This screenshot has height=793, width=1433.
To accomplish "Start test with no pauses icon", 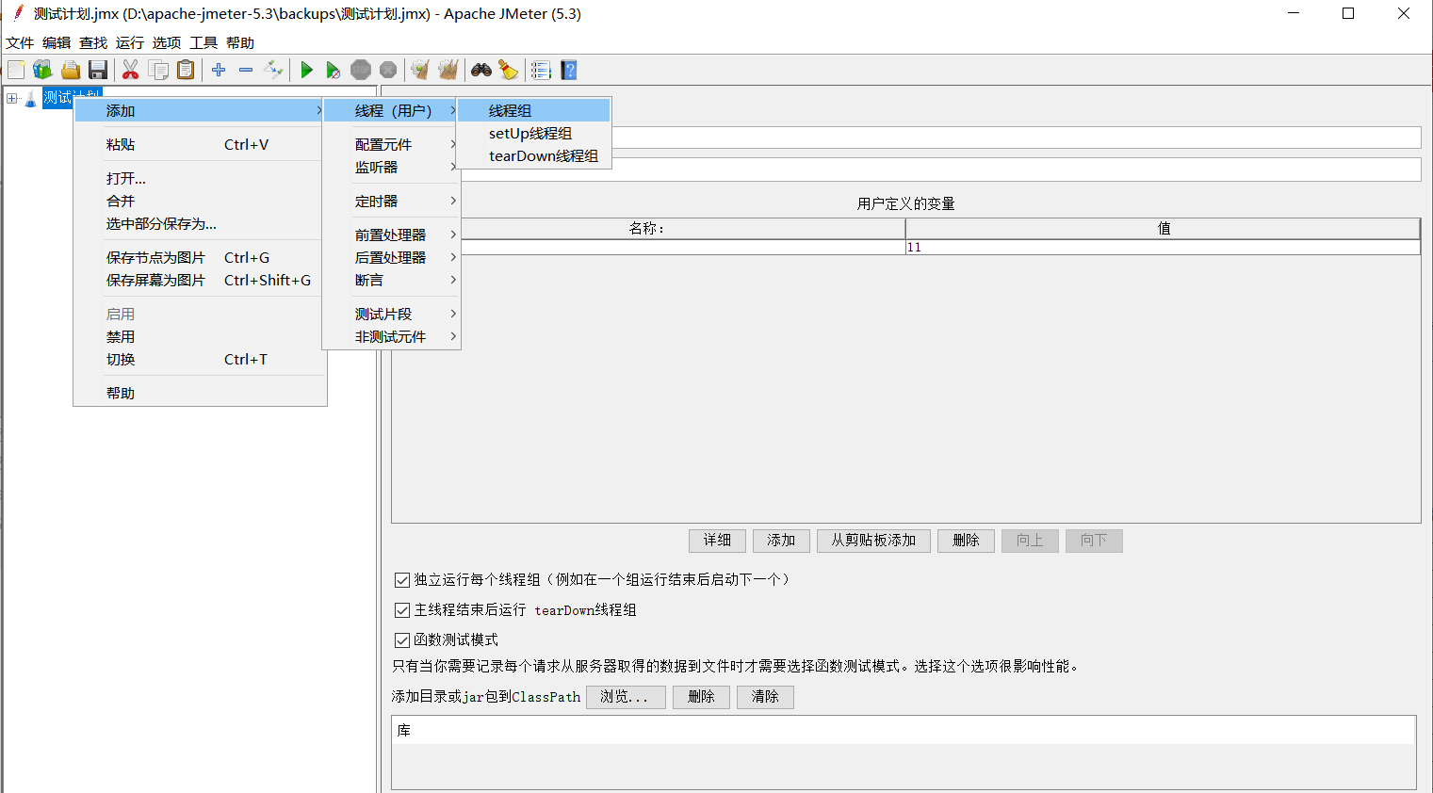I will [334, 70].
